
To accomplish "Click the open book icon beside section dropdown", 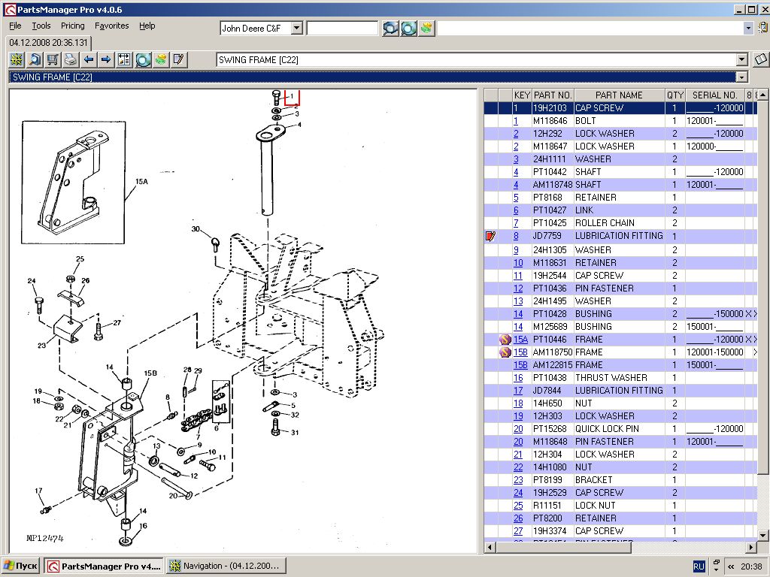I will [x=760, y=59].
